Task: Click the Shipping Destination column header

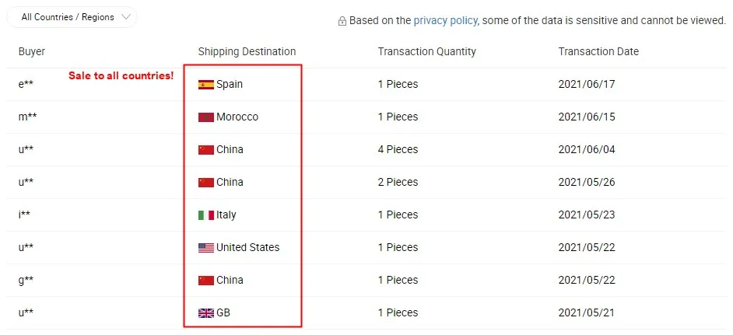Action: click(x=247, y=52)
